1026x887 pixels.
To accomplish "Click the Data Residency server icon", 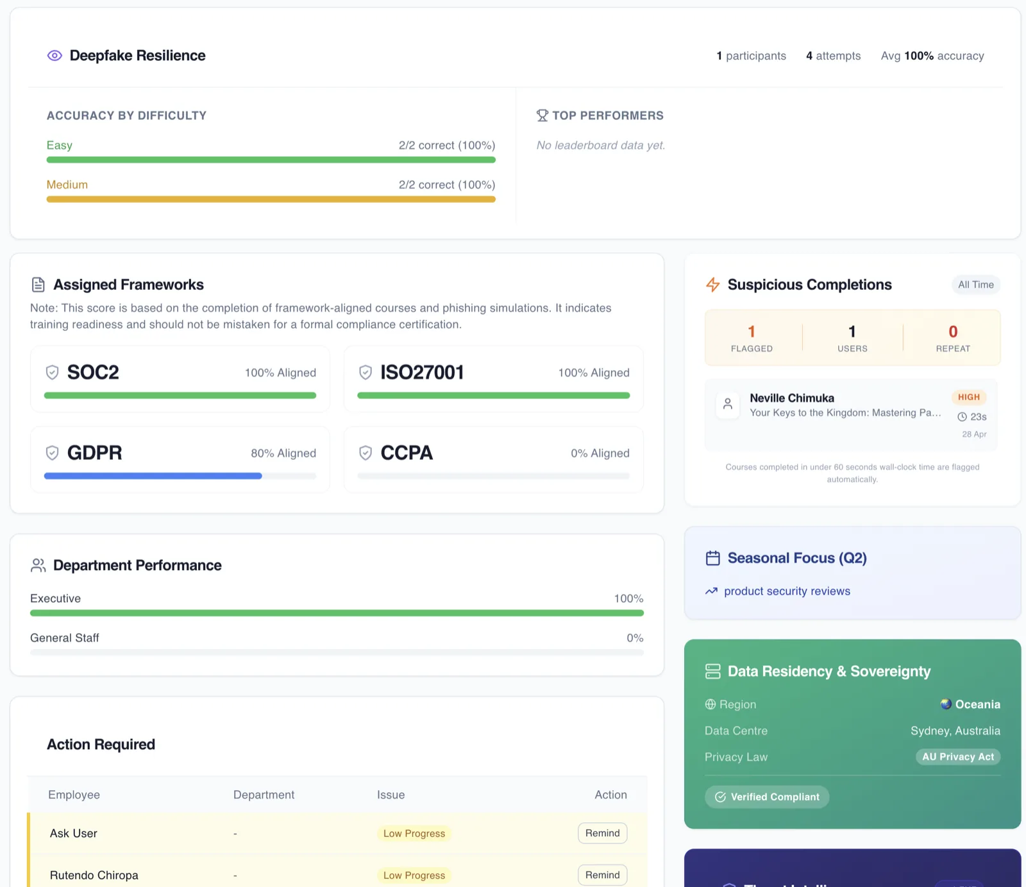I will coord(712,672).
